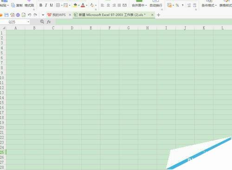The width and height of the screenshot is (232, 170).
Task: Toggle underline formatting (U)
Action: point(52,5)
